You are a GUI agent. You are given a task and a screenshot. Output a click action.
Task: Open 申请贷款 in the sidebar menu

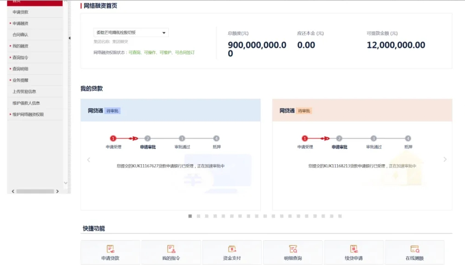coord(20,12)
